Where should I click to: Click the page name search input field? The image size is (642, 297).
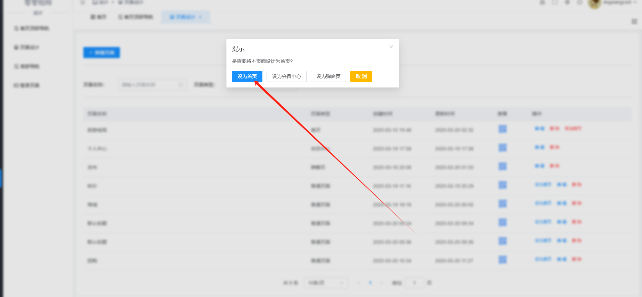[151, 85]
